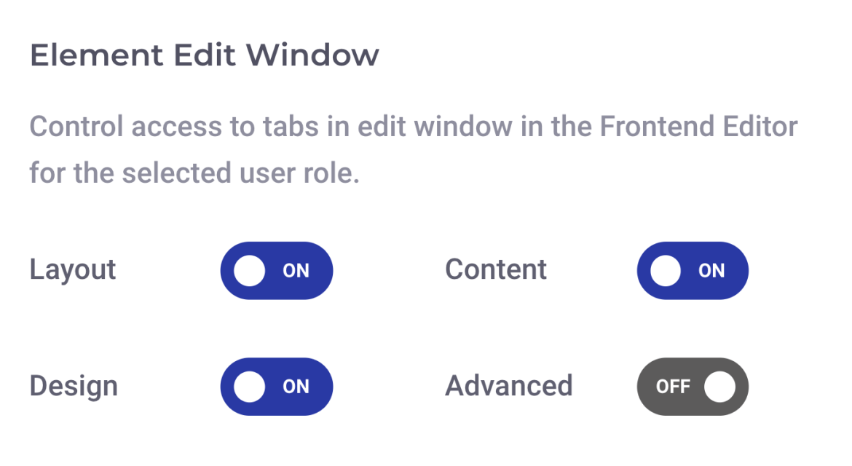Switch Advanced toggle from OFF to ON
This screenshot has height=466, width=852.
(693, 387)
